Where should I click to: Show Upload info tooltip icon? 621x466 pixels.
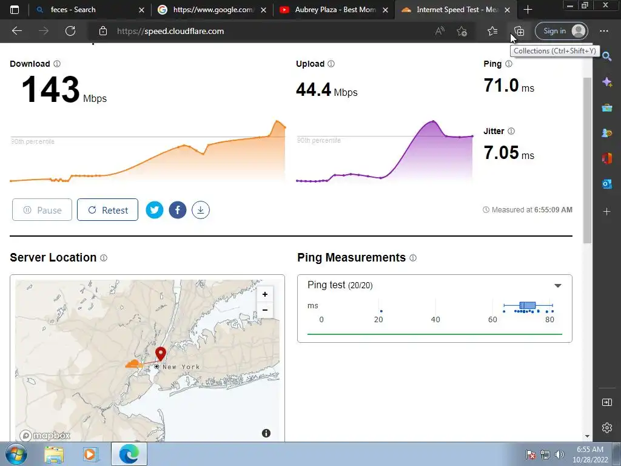(x=331, y=64)
